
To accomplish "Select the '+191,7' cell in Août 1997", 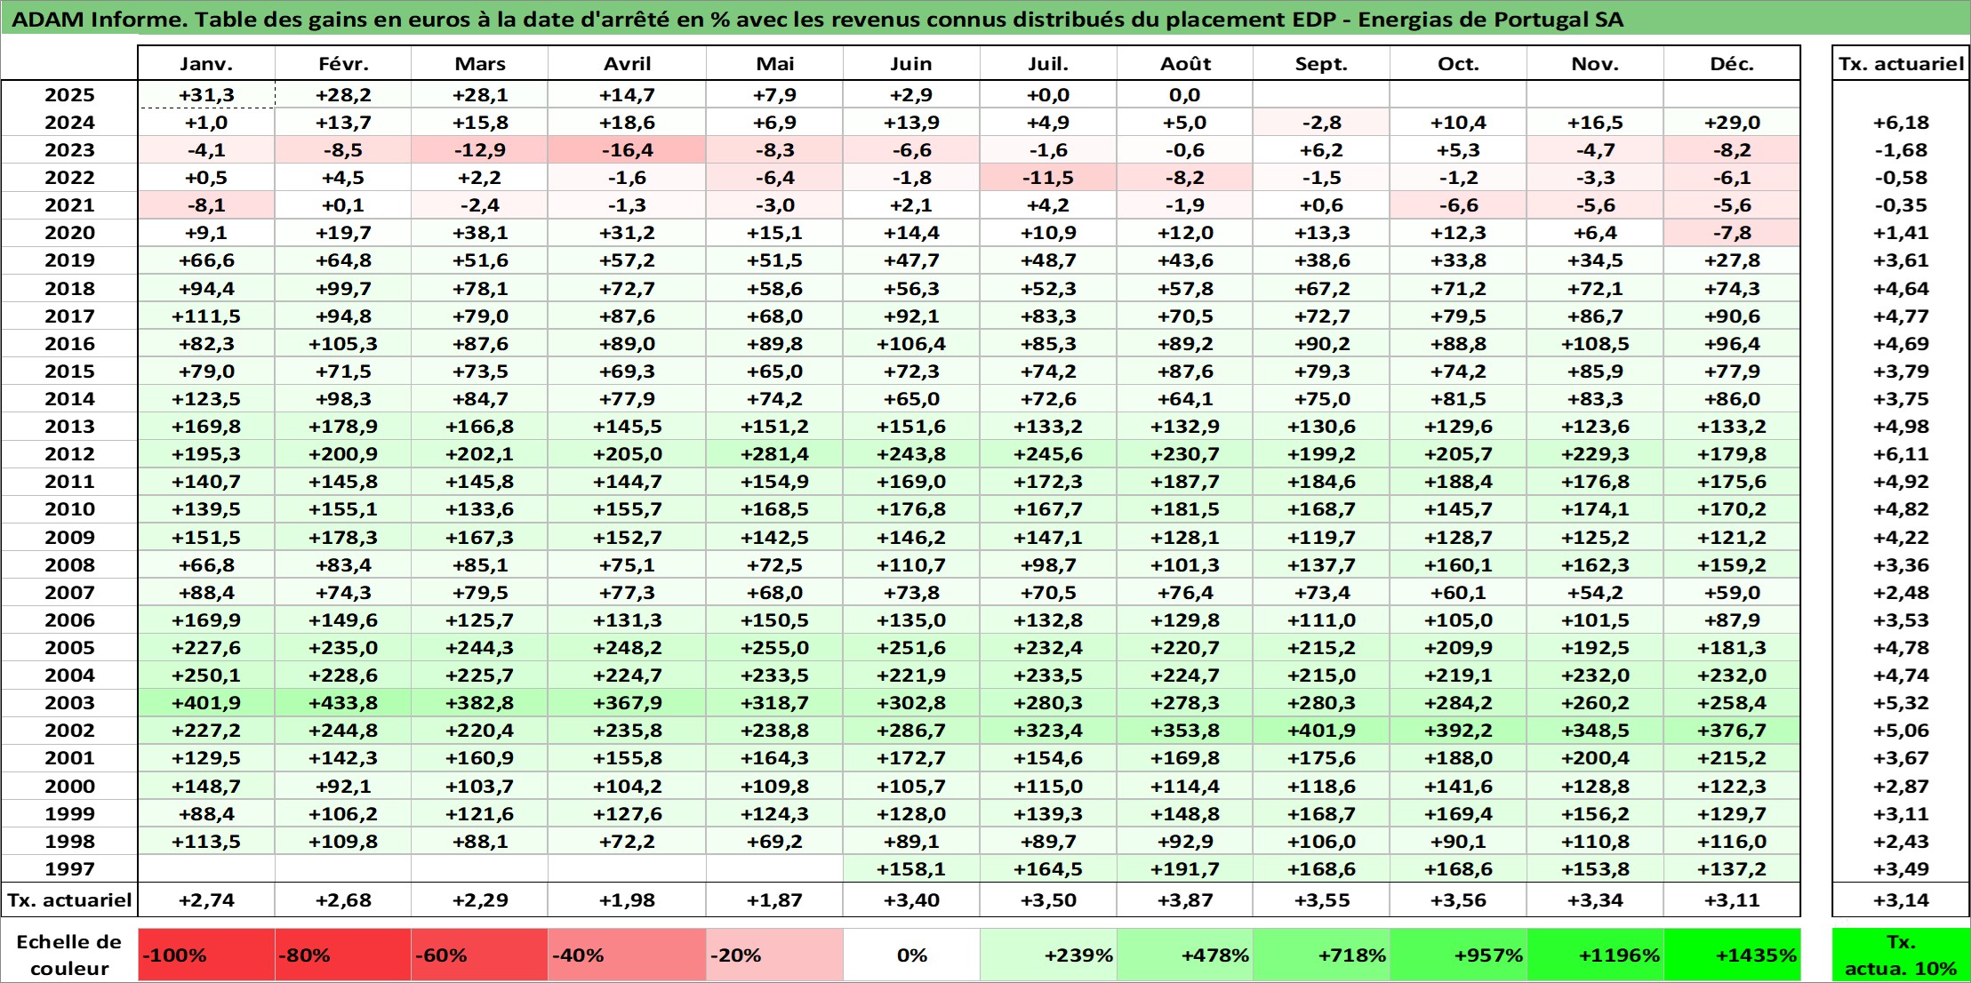I will pos(1185,868).
